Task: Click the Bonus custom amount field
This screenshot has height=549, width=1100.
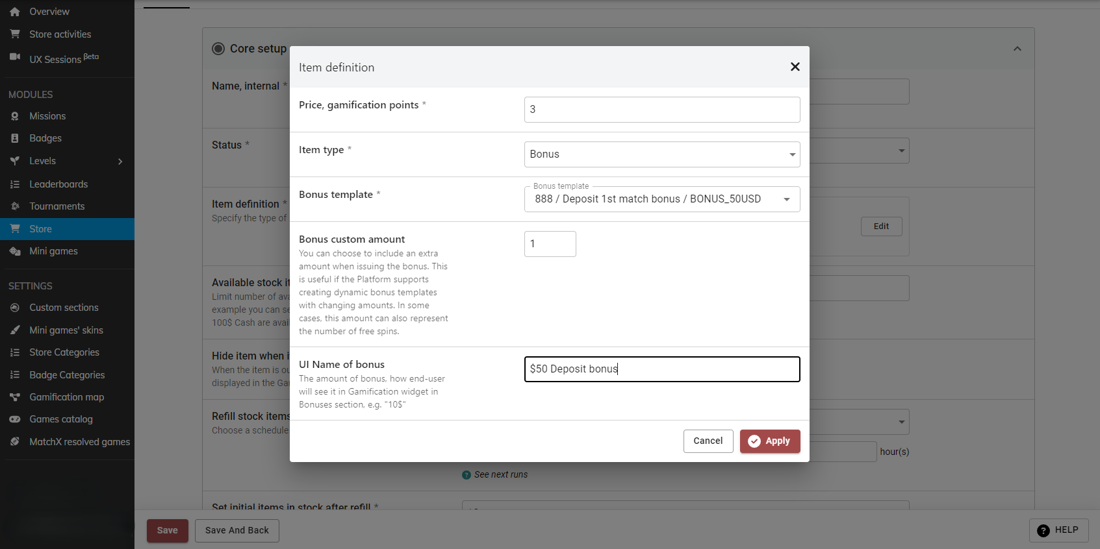Action: click(550, 244)
